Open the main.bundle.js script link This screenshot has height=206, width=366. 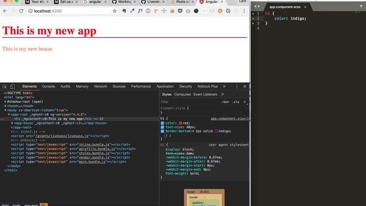tap(93, 161)
